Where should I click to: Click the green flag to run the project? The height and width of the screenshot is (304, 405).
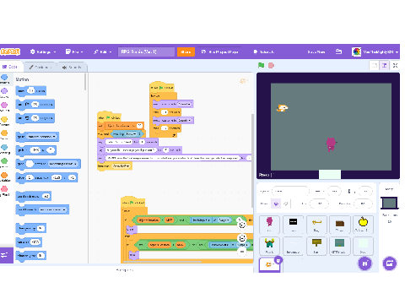tap(261, 65)
